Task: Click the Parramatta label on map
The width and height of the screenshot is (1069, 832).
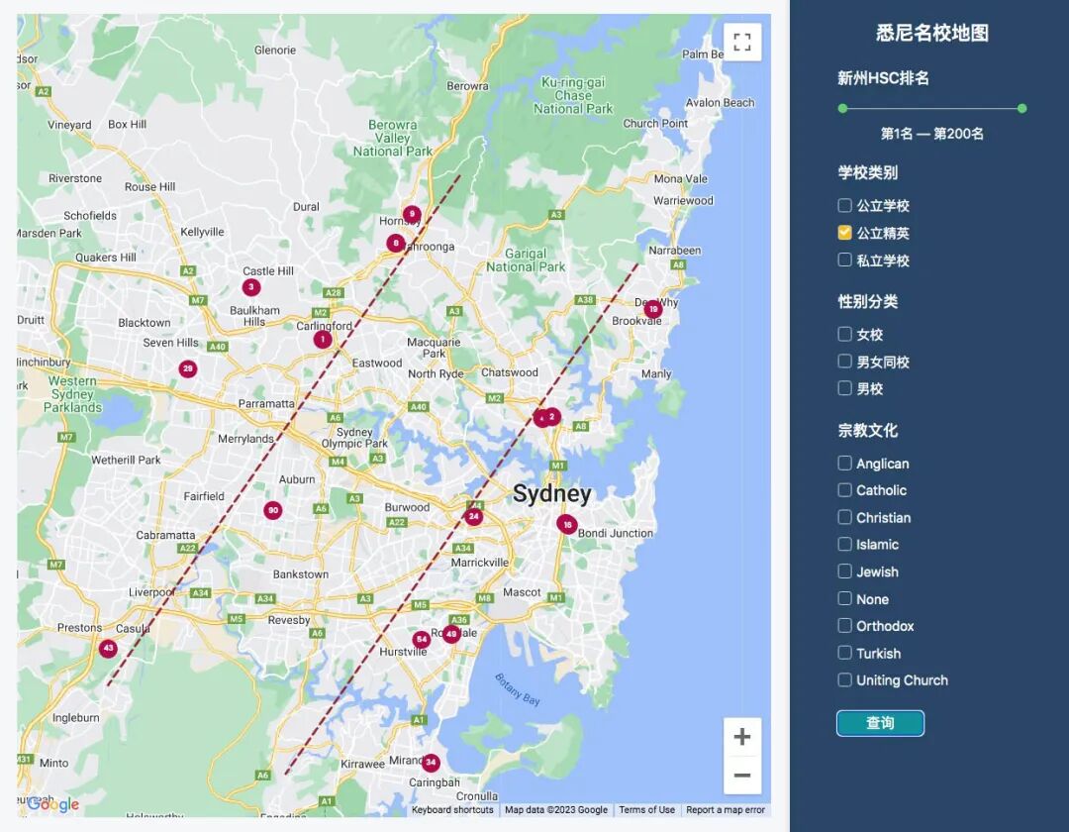Action: (x=266, y=404)
